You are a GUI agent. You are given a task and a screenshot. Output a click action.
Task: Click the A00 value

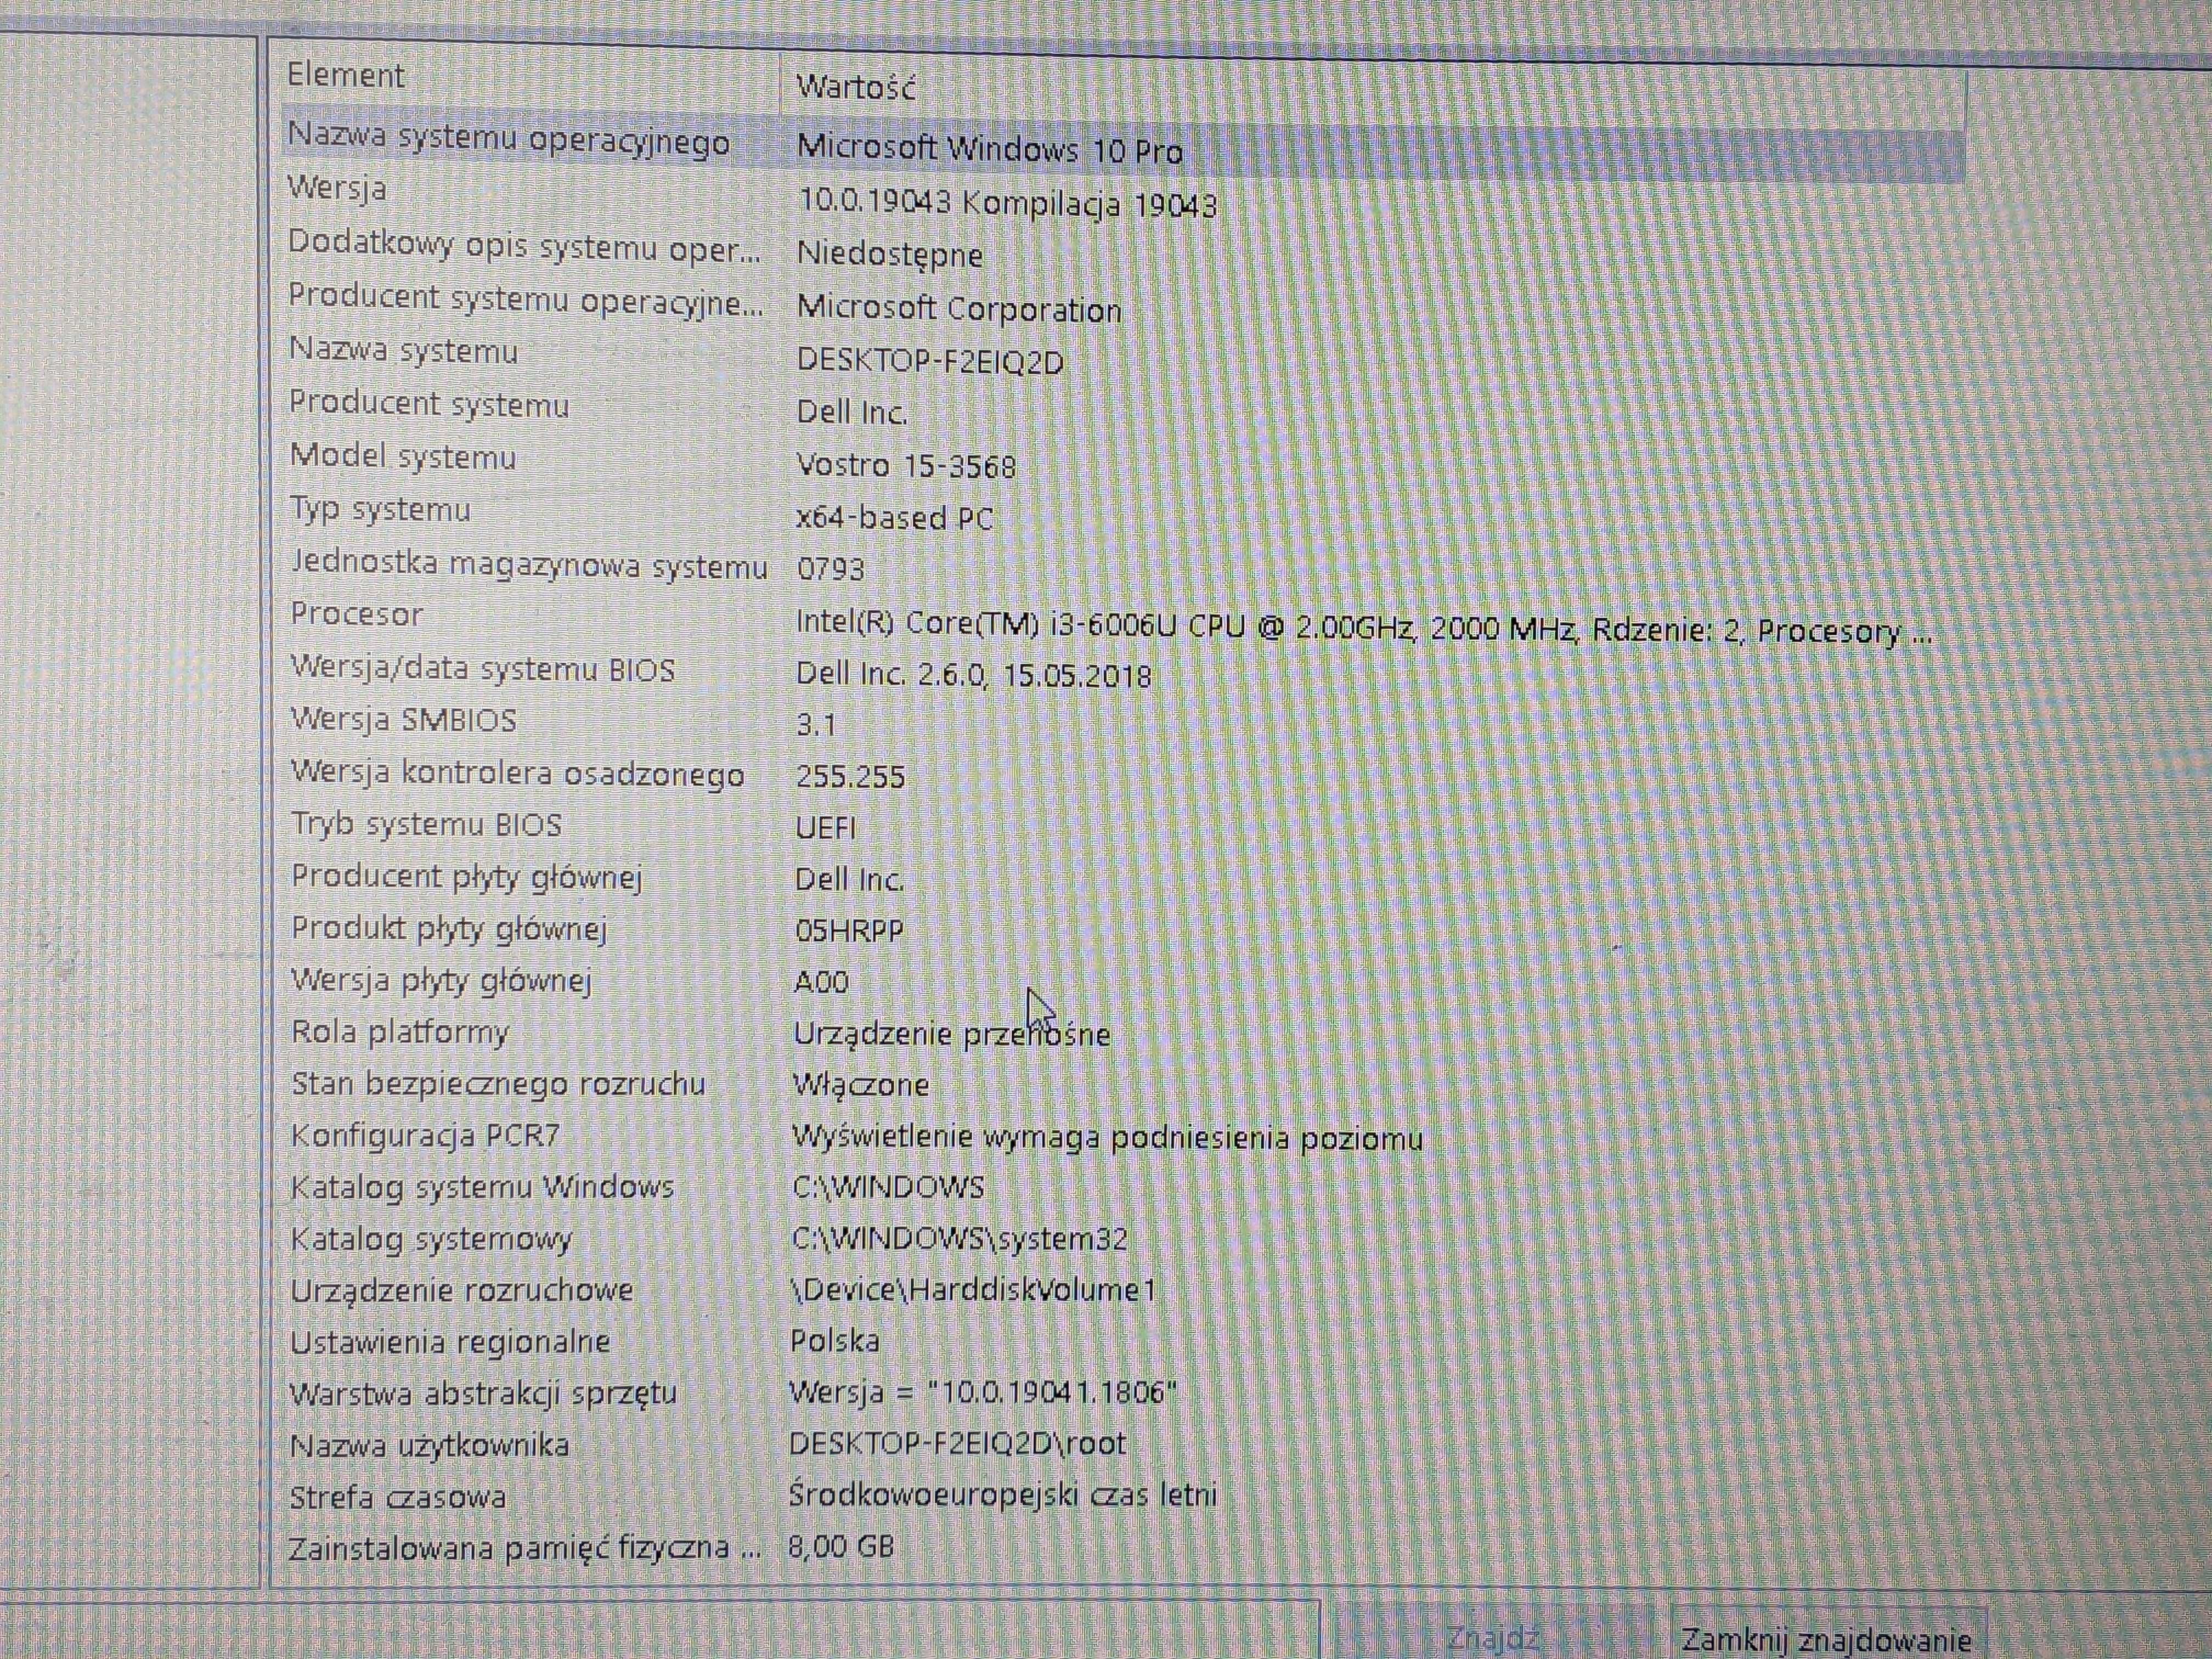tap(821, 982)
